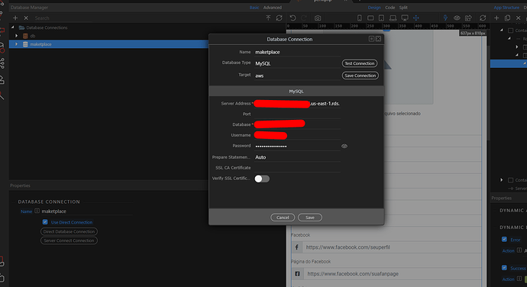Uncheck the Error dynamic event checkbox

(x=504, y=239)
